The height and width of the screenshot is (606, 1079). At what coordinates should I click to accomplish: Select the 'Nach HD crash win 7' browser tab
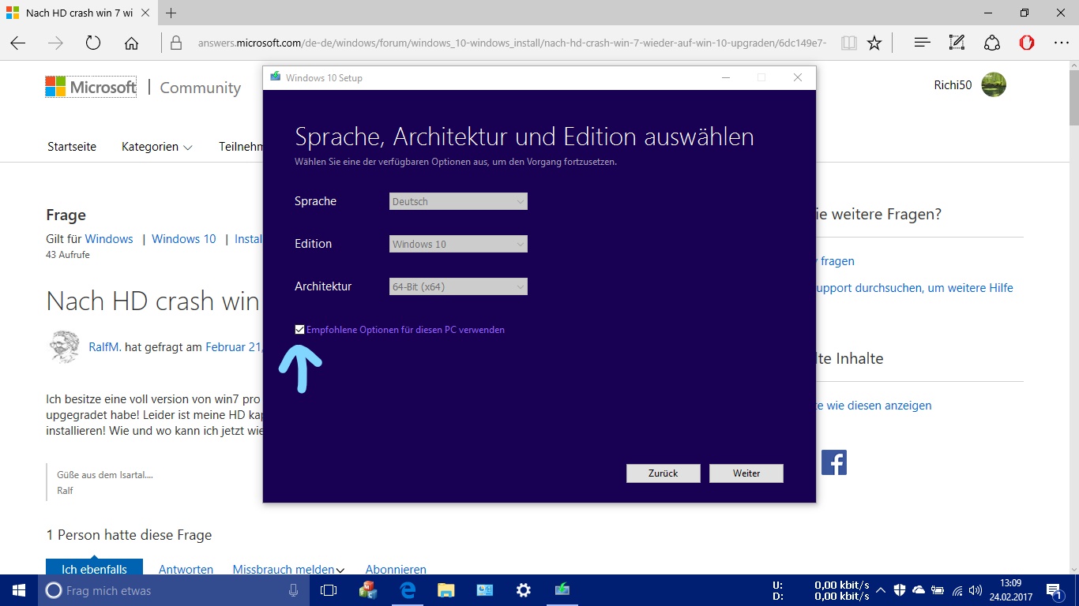79,13
